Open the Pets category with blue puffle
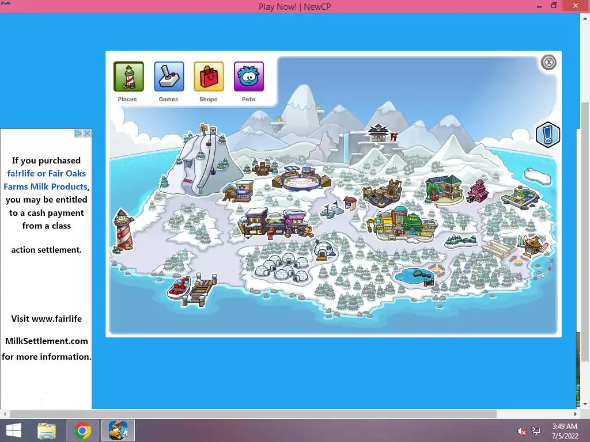Image resolution: width=590 pixels, height=442 pixels. [x=249, y=77]
